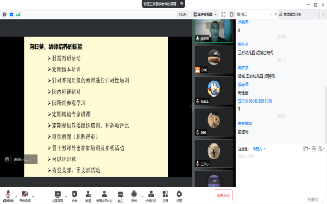Open the send-to recipient dropdown showing 所有人

259,149
